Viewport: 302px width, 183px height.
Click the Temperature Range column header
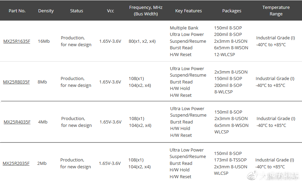(276, 11)
